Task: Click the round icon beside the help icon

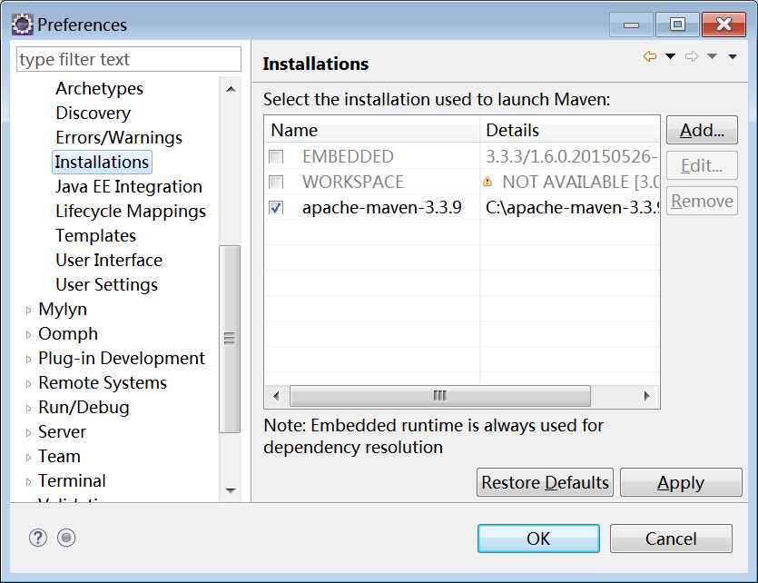Action: [x=66, y=538]
